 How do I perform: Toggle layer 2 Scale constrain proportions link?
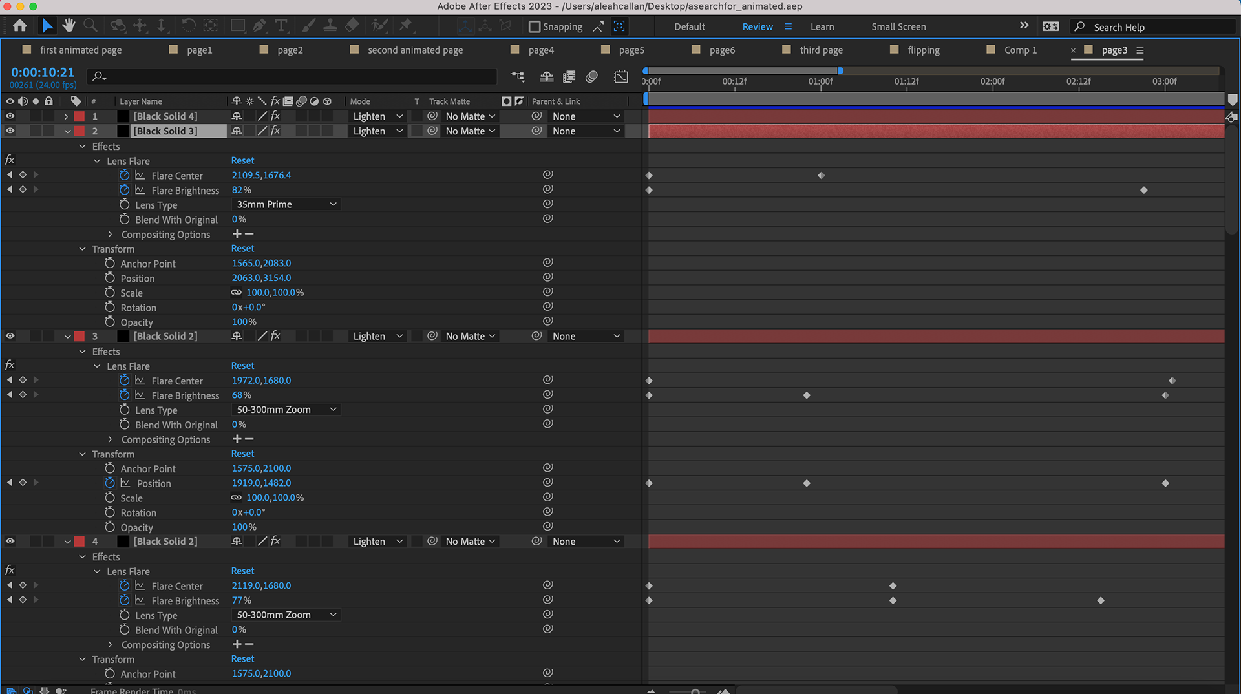[237, 292]
